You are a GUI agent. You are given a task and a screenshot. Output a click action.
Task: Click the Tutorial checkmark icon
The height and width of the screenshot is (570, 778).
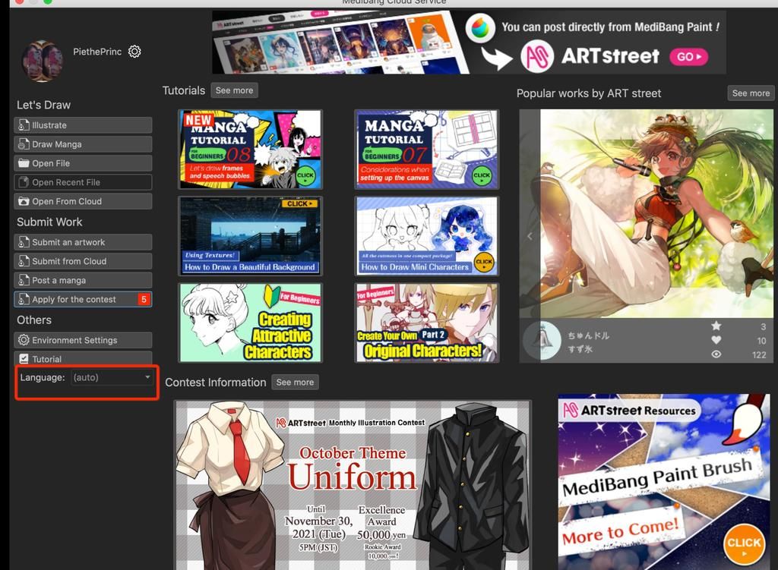point(24,359)
